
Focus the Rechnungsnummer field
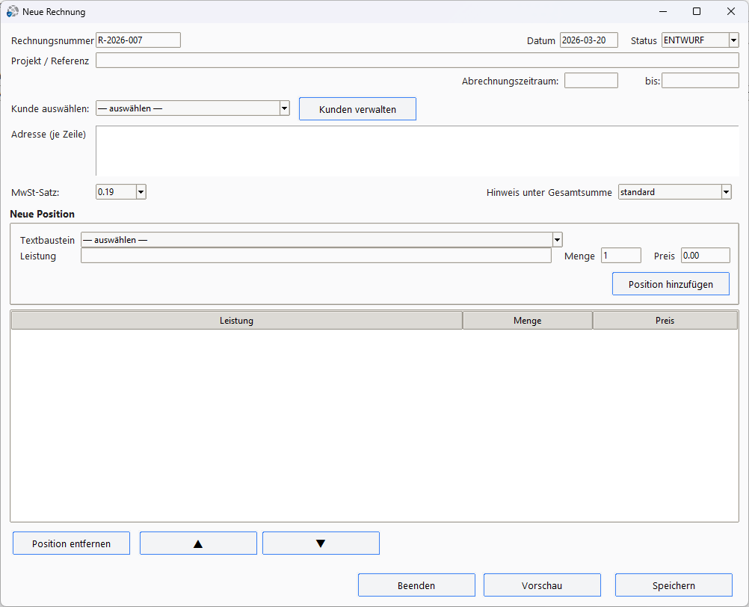point(138,40)
